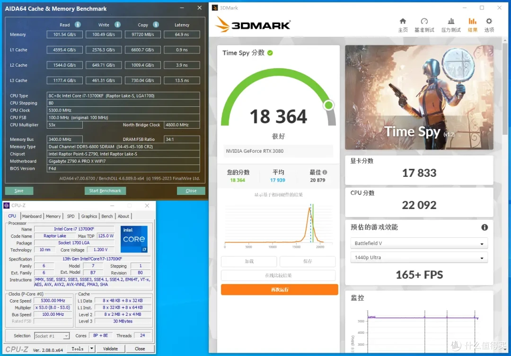Click the orange run again button in 3DMark
Viewport: 511px width, 356px height.
click(x=279, y=289)
